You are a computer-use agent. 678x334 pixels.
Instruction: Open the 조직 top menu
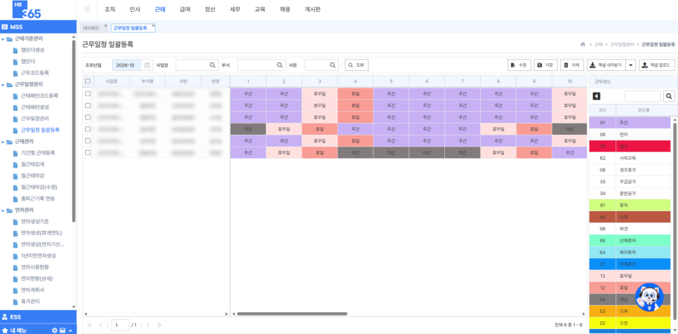click(x=109, y=10)
